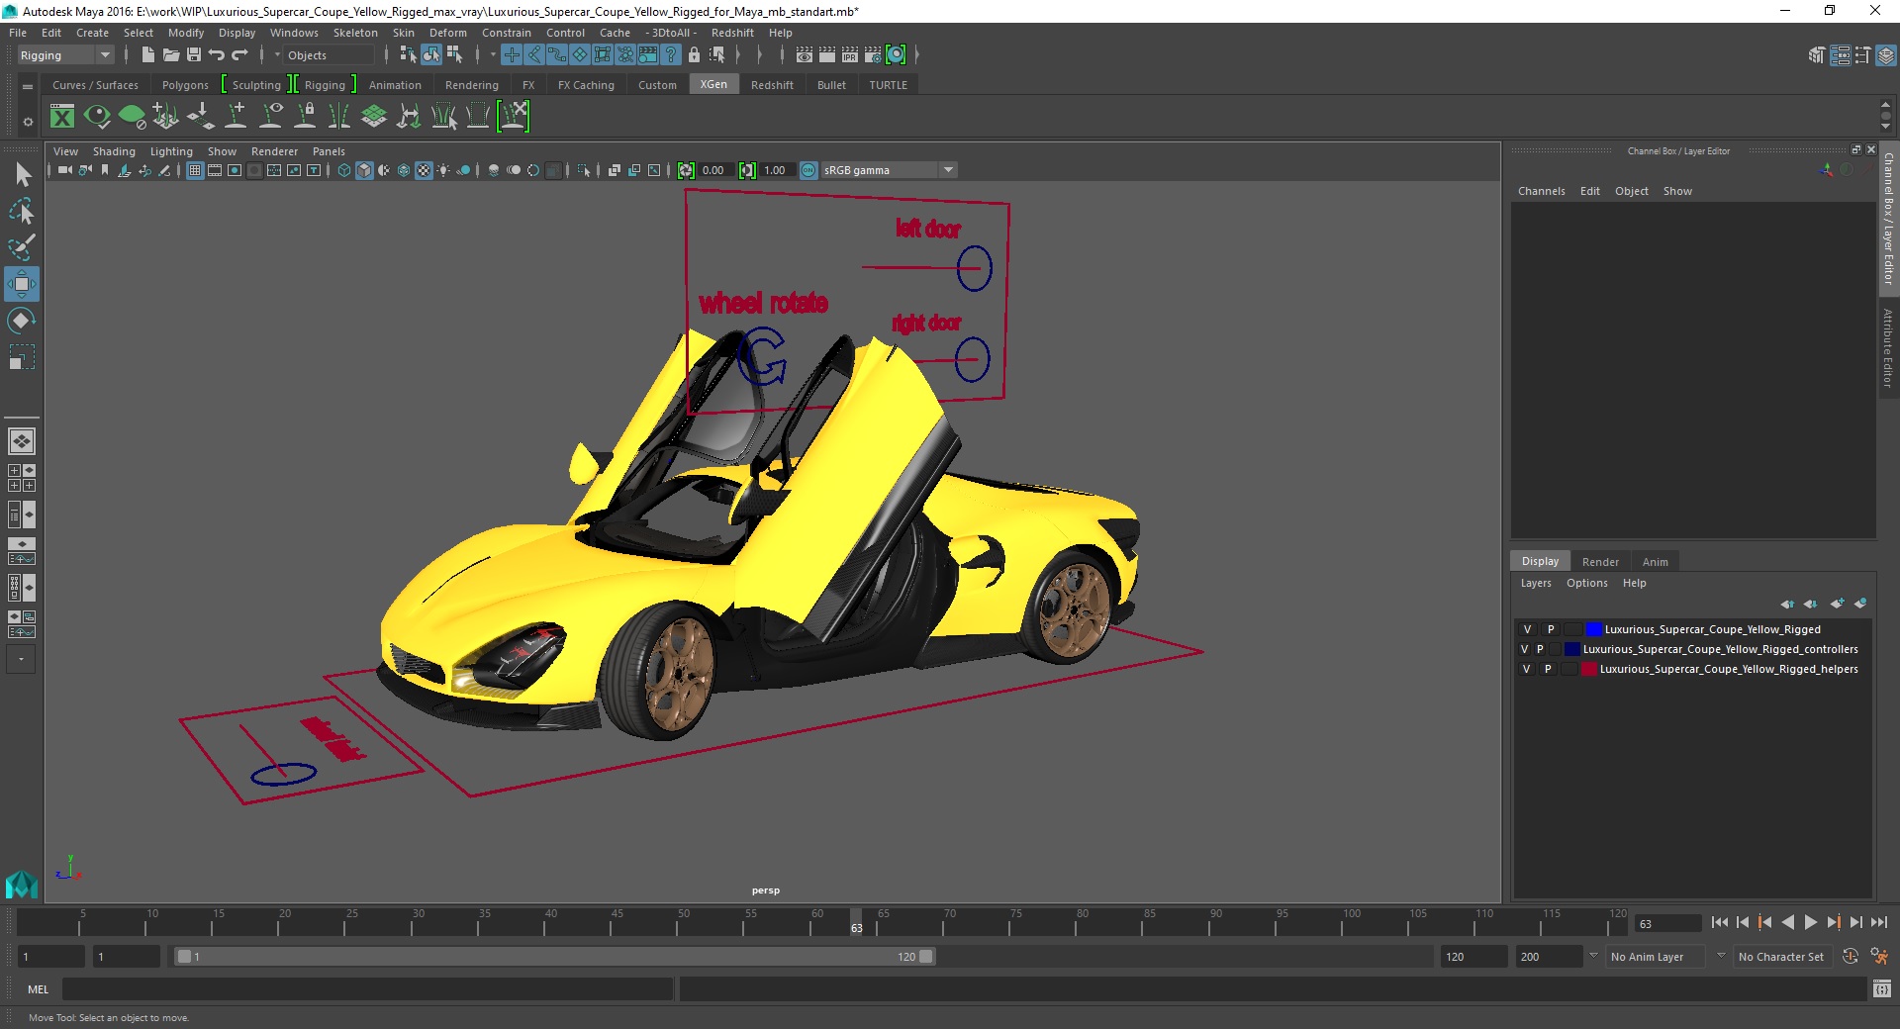Viewport: 1900px width, 1029px height.
Task: Toggle Auto Keyframe button near character set
Action: (1851, 956)
